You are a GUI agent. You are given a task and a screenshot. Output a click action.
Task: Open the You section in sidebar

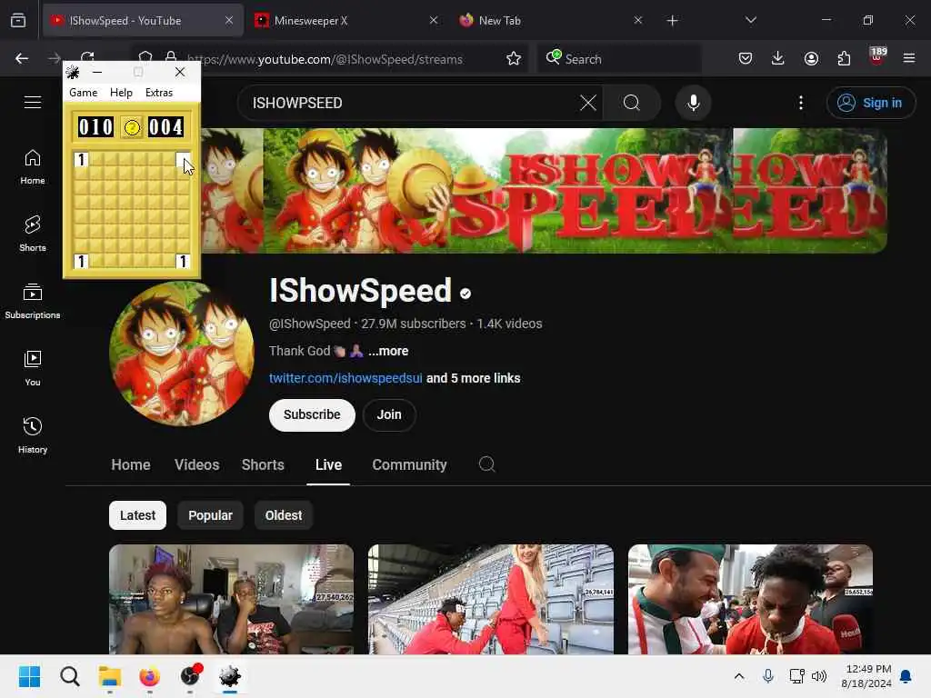point(33,368)
